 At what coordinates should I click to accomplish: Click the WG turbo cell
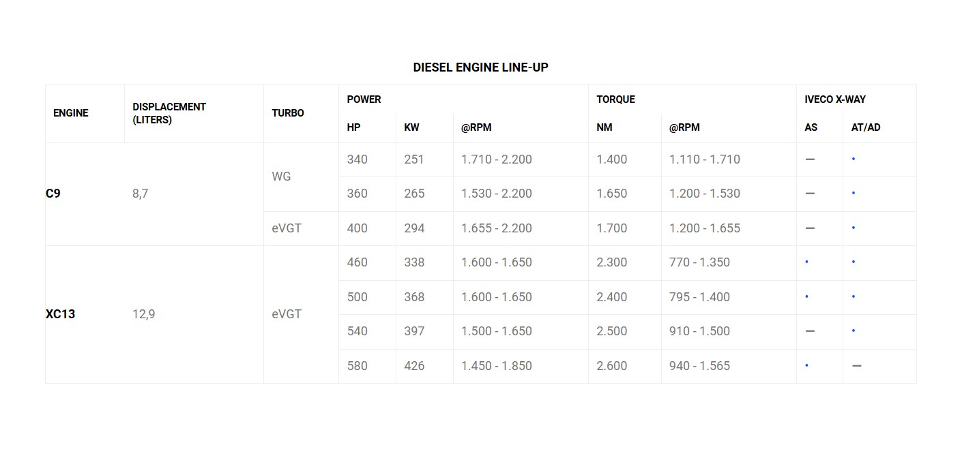tap(281, 177)
